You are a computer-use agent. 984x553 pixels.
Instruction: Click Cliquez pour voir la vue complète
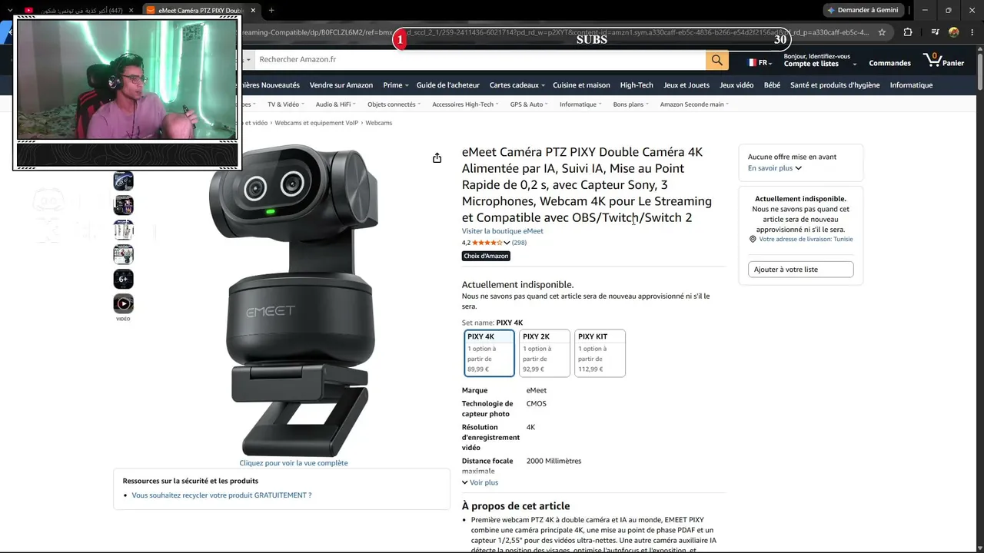(294, 463)
